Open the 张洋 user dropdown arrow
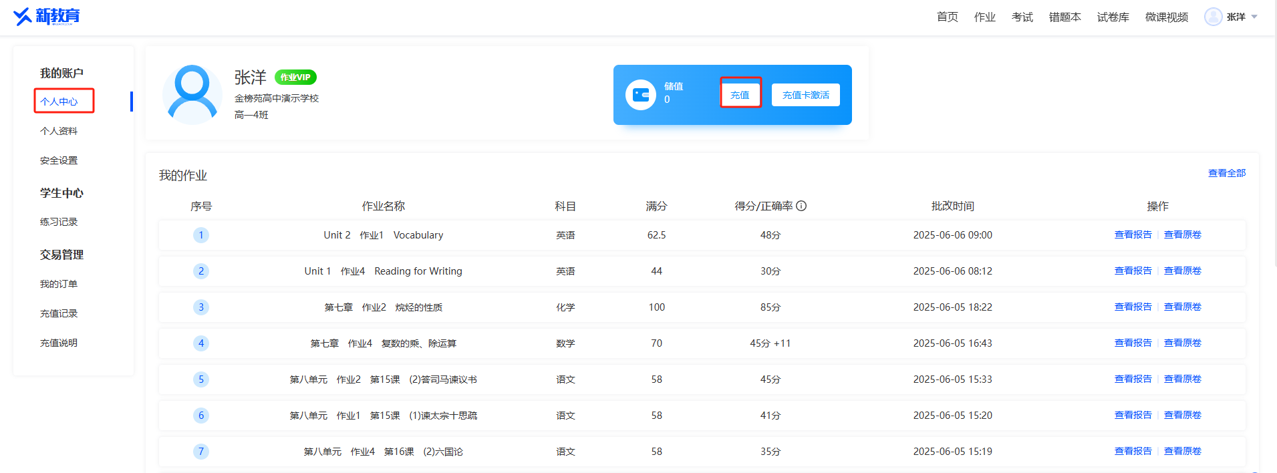Image resolution: width=1277 pixels, height=473 pixels. tap(1254, 17)
